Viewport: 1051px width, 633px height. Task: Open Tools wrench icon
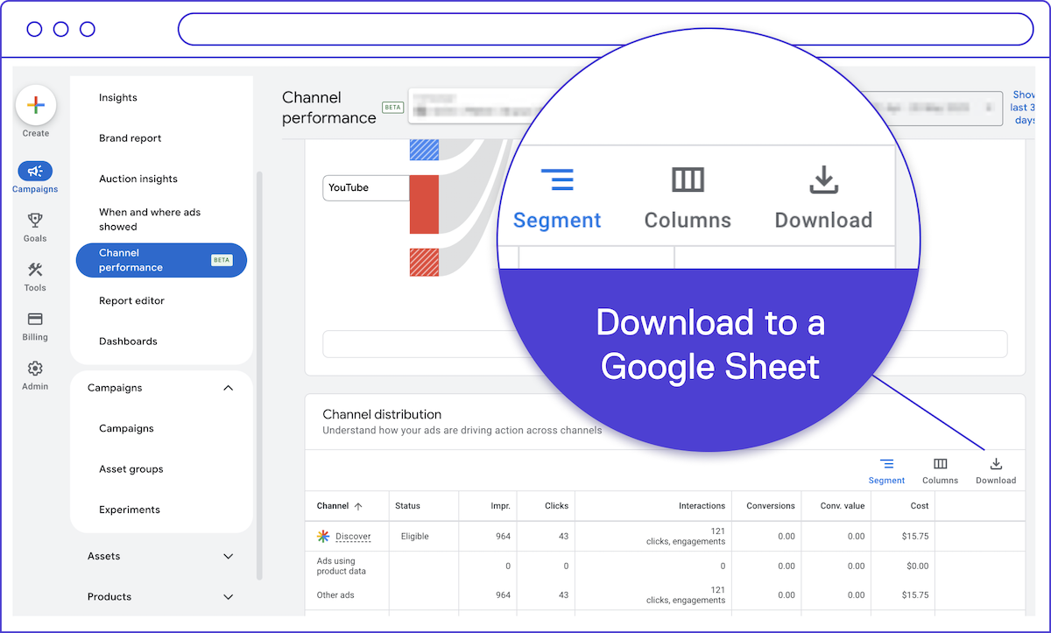(35, 270)
